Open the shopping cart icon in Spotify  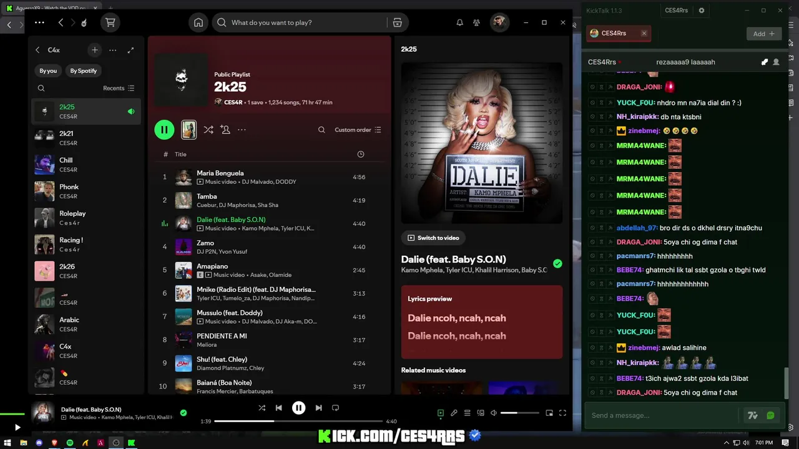coord(110,22)
